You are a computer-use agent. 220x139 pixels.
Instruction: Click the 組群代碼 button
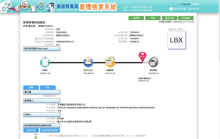point(31,130)
